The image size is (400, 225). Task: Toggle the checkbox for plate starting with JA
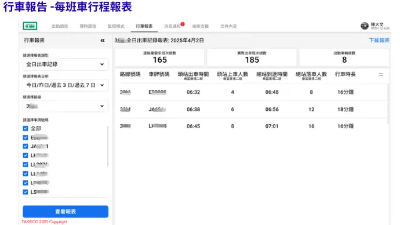[26, 146]
